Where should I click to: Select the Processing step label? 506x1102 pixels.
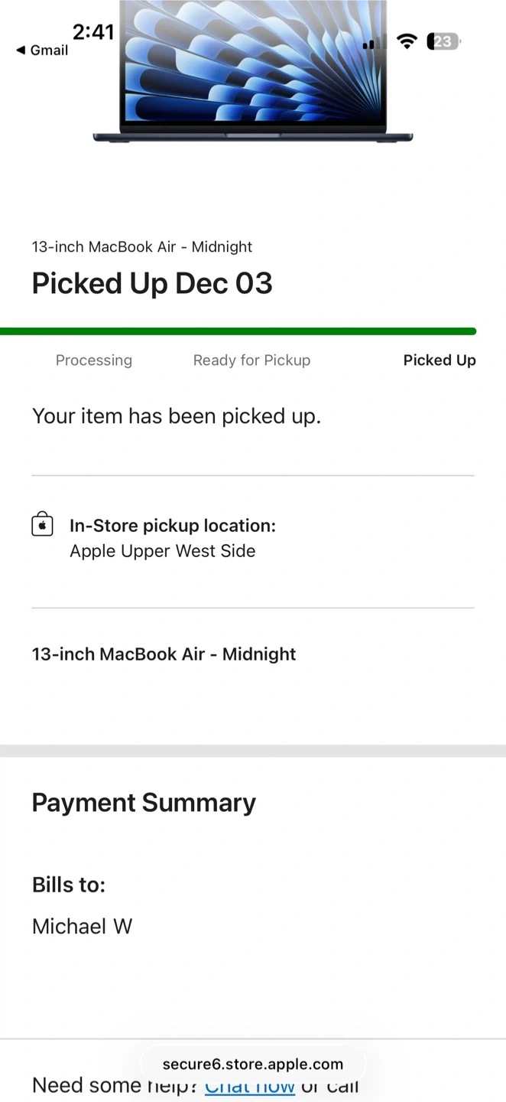(94, 360)
